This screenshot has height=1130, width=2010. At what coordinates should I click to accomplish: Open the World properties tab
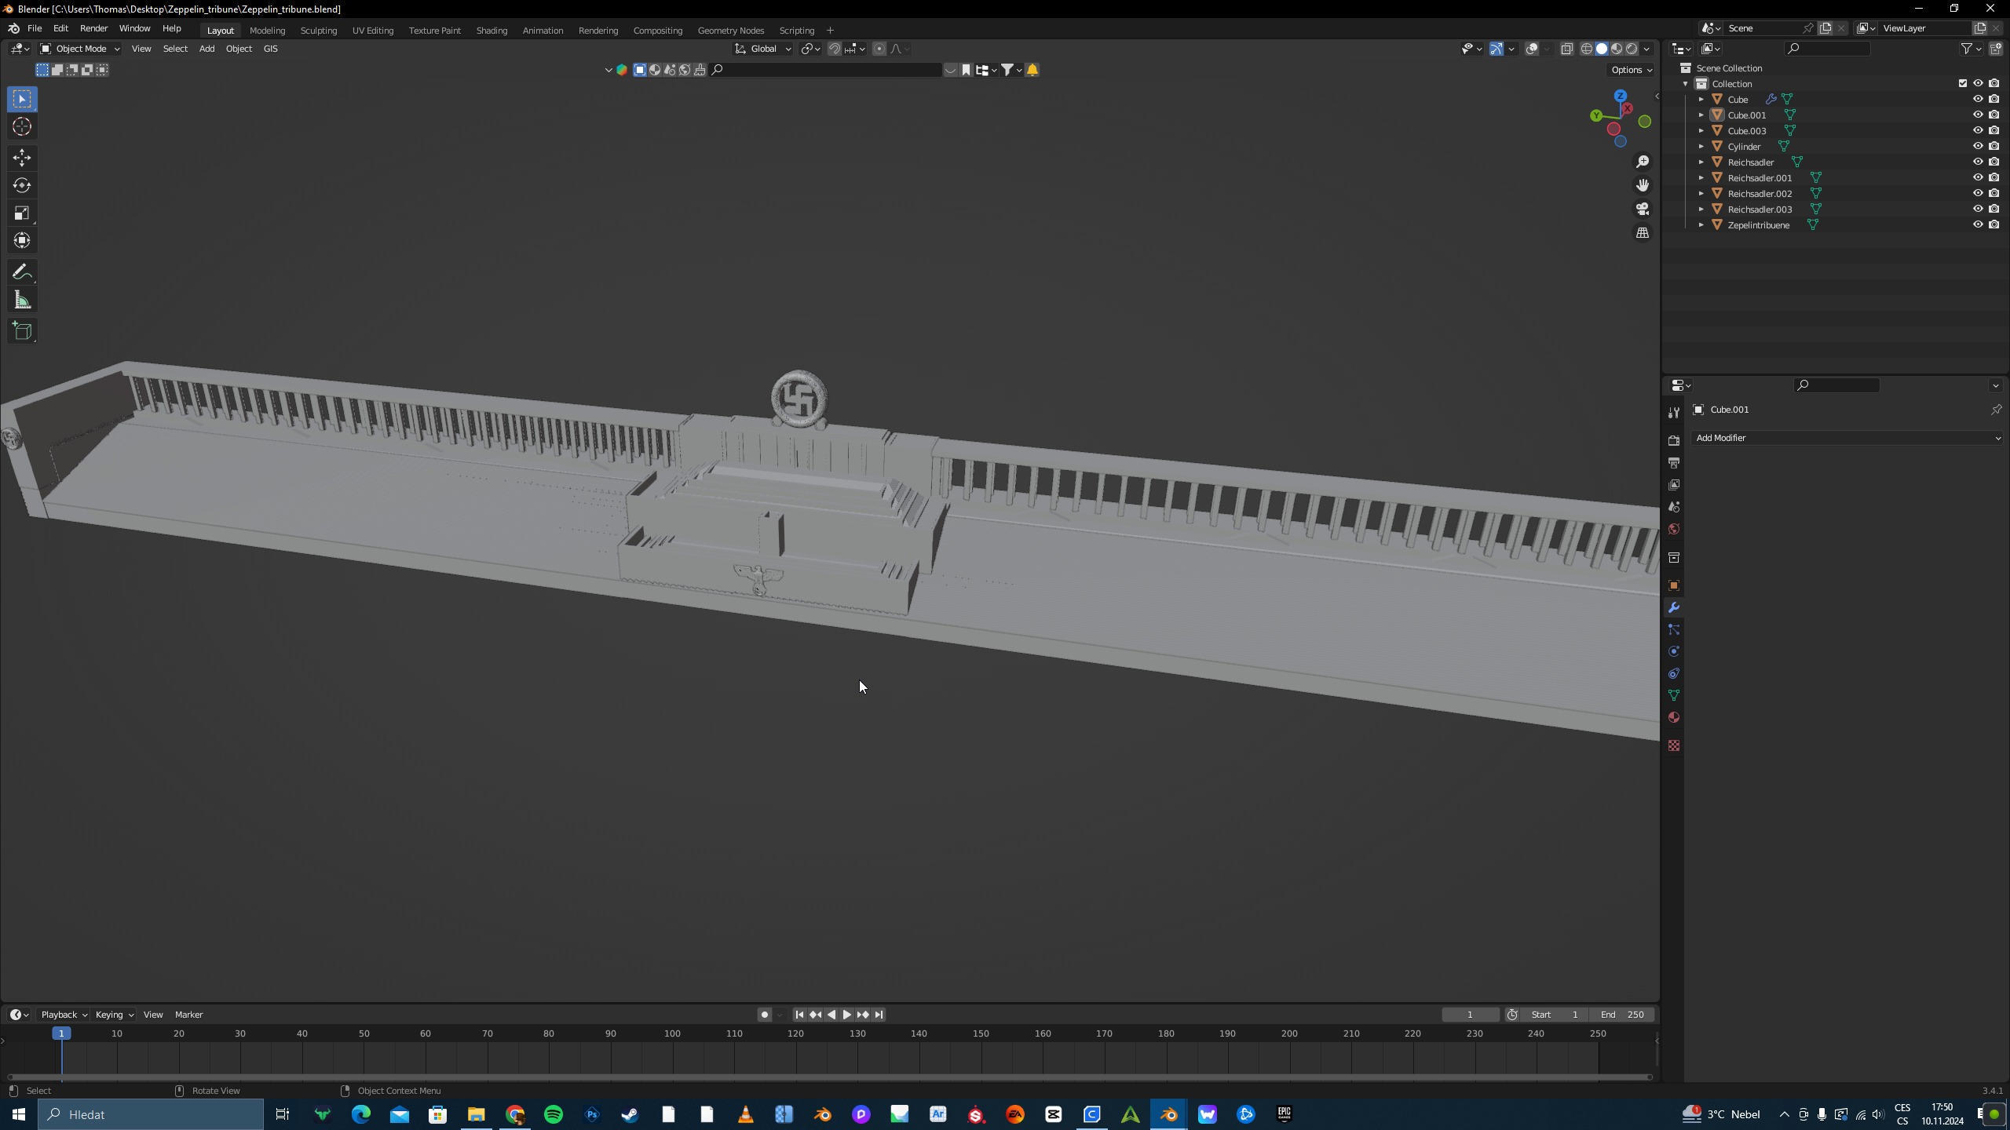point(1674,529)
